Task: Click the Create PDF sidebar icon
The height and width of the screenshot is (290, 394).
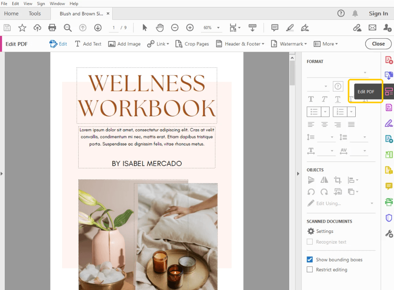Action: (x=389, y=60)
